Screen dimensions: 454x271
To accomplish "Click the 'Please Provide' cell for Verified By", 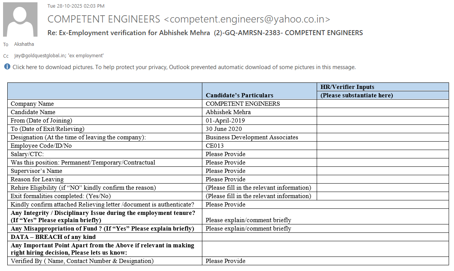I will [x=226, y=261].
